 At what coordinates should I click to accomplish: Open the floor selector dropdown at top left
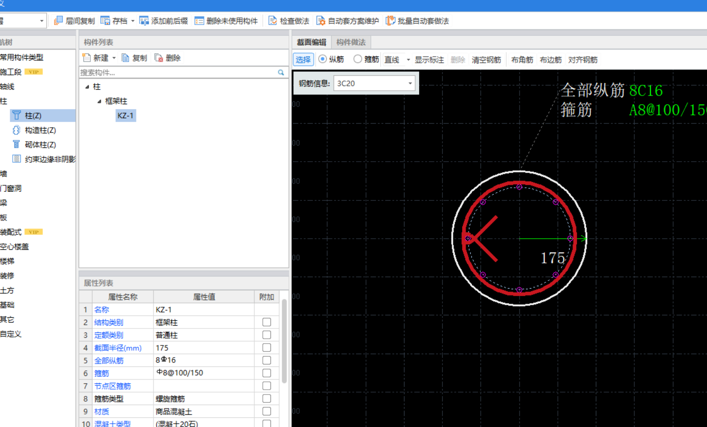tap(42, 21)
